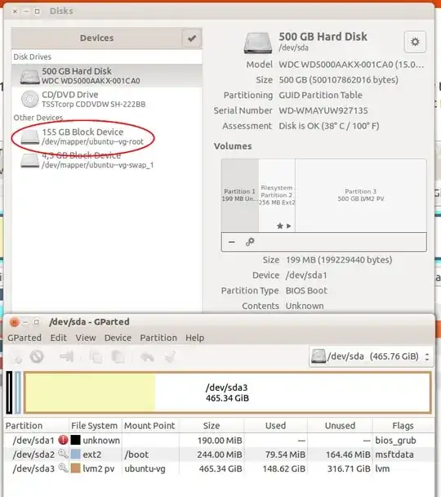Open the Edit menu in GParted

coord(58,338)
